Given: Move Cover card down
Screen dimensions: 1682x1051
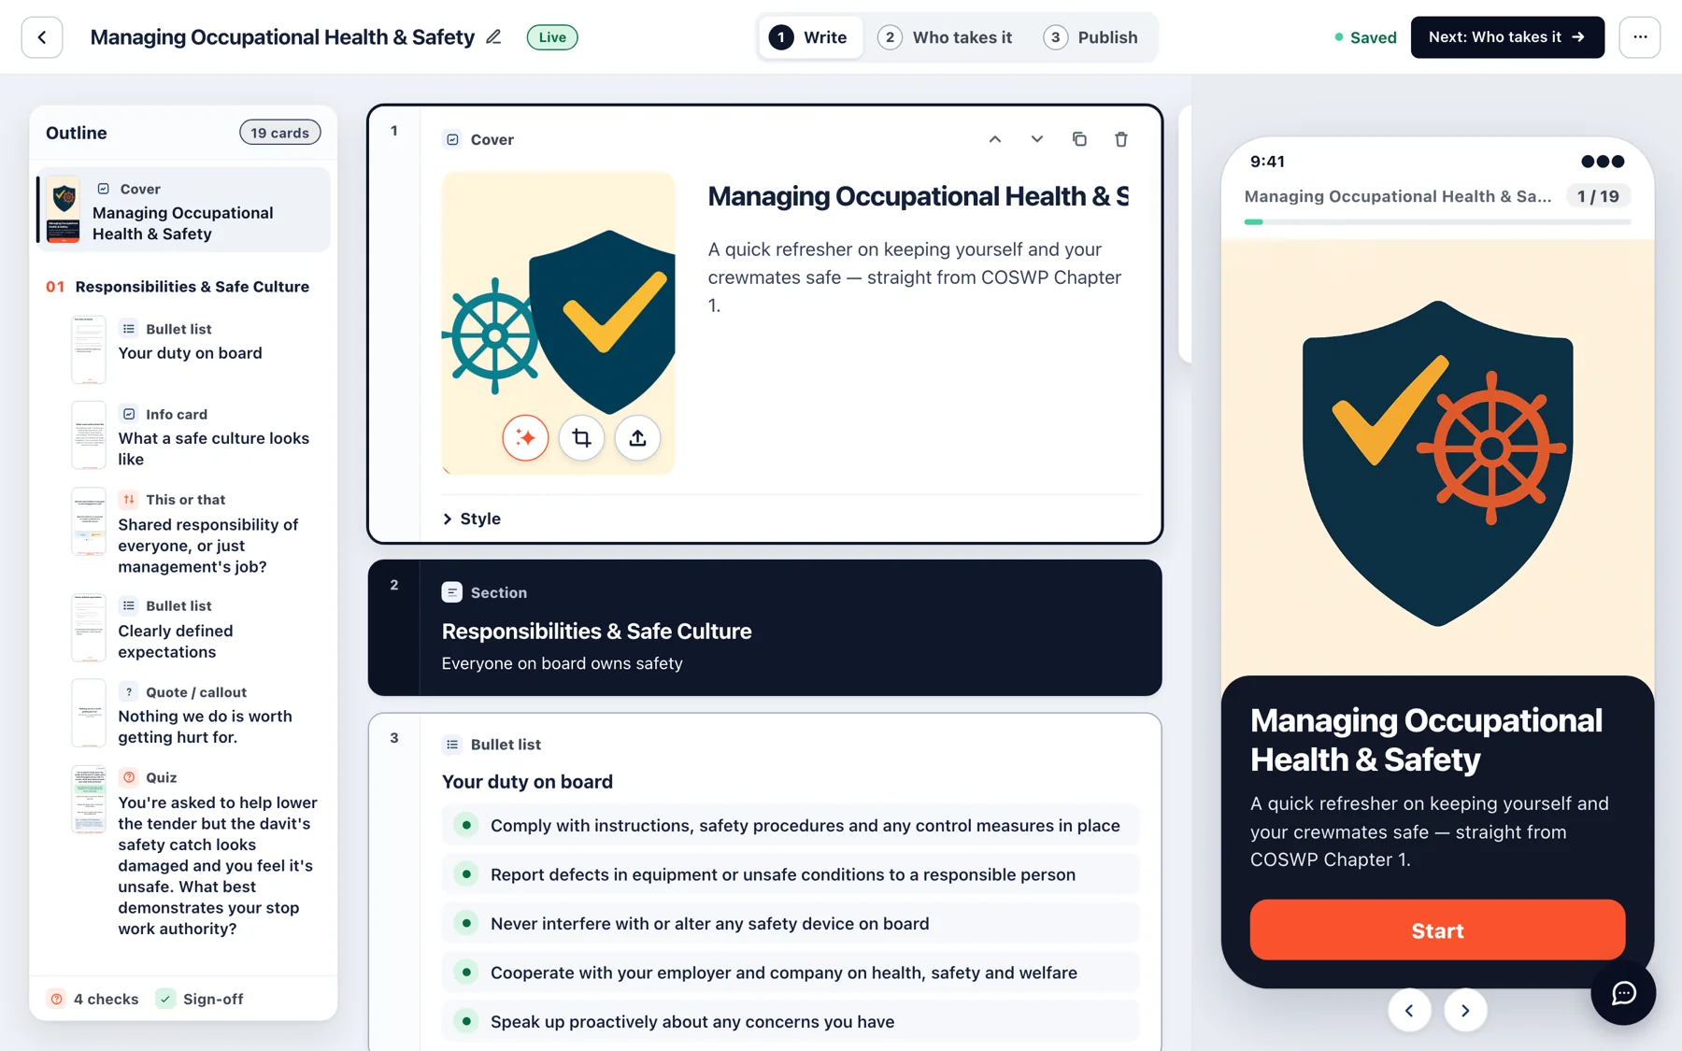Looking at the screenshot, I should pyautogui.click(x=1037, y=139).
